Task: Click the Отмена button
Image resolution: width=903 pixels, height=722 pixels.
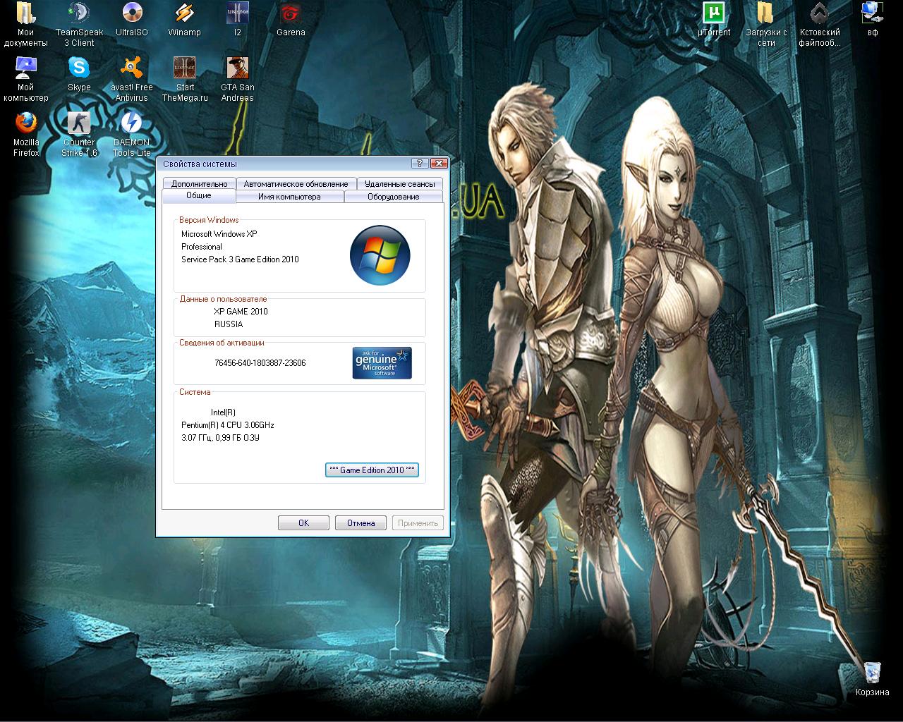Action: [360, 523]
